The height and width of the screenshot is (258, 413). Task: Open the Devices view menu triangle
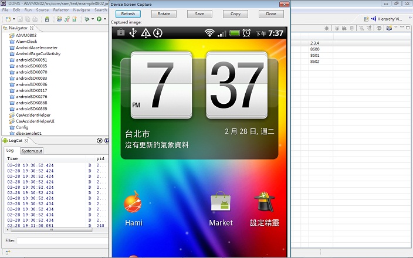coord(396,27)
